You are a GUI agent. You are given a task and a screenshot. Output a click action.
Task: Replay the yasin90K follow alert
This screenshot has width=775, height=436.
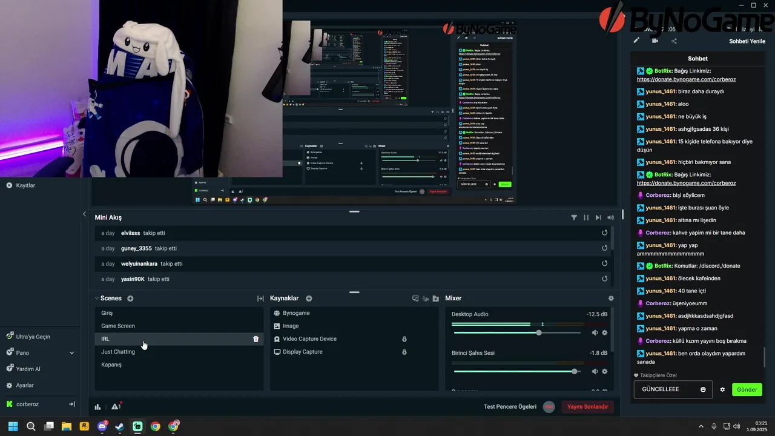click(604, 279)
